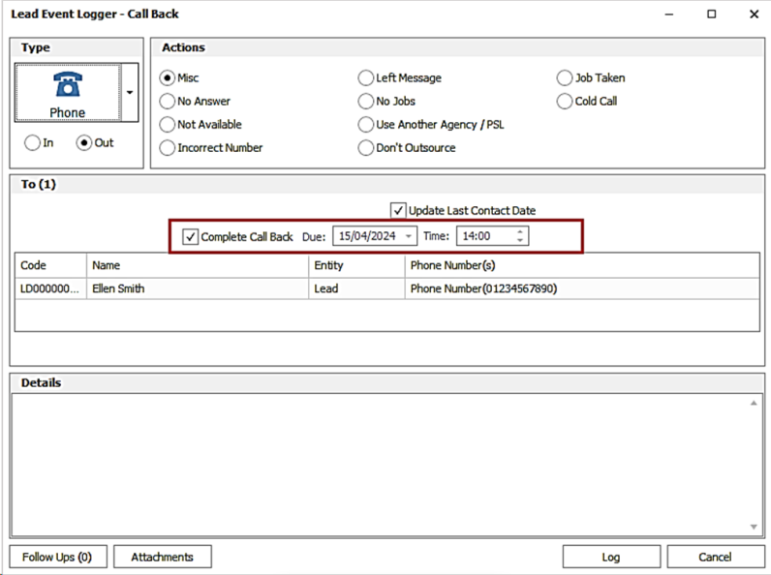The image size is (771, 575).
Task: Click the Attachments button
Action: pos(163,557)
